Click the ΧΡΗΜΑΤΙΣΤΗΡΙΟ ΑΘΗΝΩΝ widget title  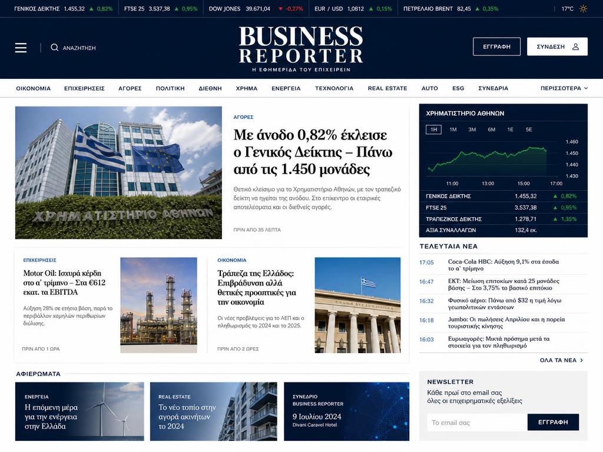[x=465, y=114]
